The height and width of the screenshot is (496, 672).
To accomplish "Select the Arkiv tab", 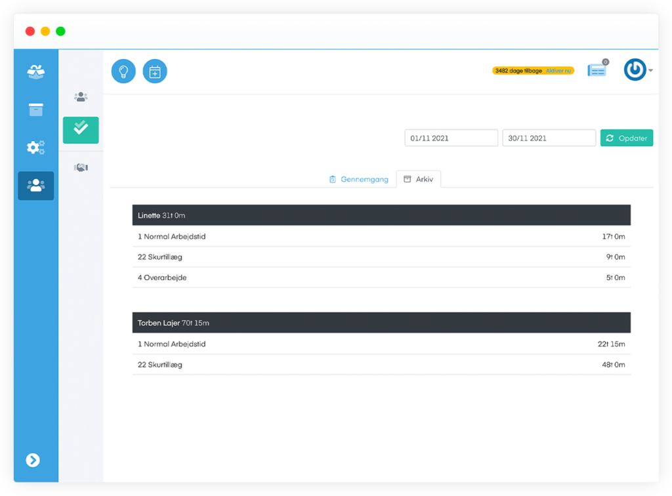I will tap(419, 179).
